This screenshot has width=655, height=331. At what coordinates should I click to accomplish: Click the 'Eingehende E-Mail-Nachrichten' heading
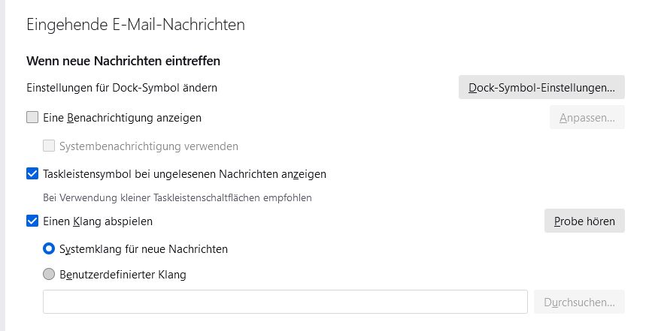tap(136, 25)
